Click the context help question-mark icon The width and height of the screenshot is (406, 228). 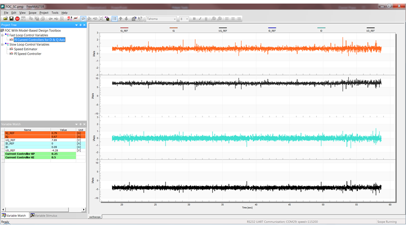[140, 19]
